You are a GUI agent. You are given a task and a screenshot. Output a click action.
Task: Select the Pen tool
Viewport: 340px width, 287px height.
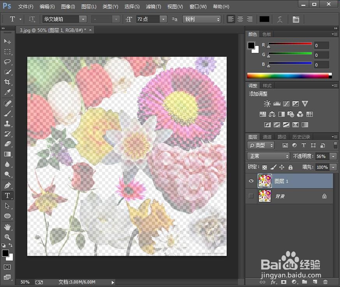pos(7,185)
